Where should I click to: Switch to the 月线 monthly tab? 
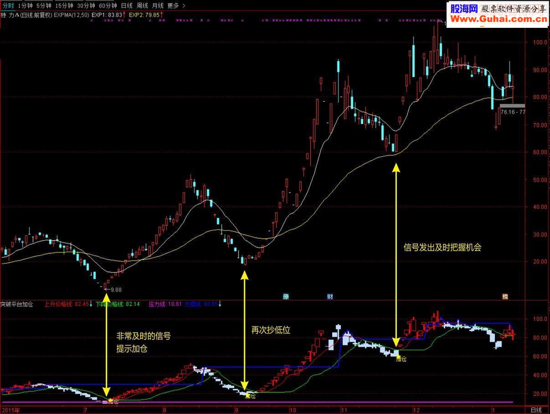pos(158,5)
